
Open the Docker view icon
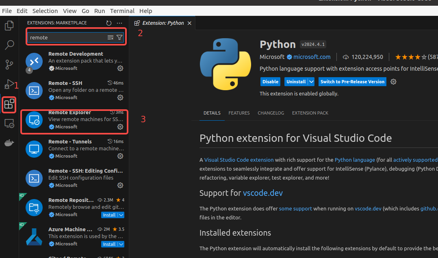pyautogui.click(x=9, y=143)
